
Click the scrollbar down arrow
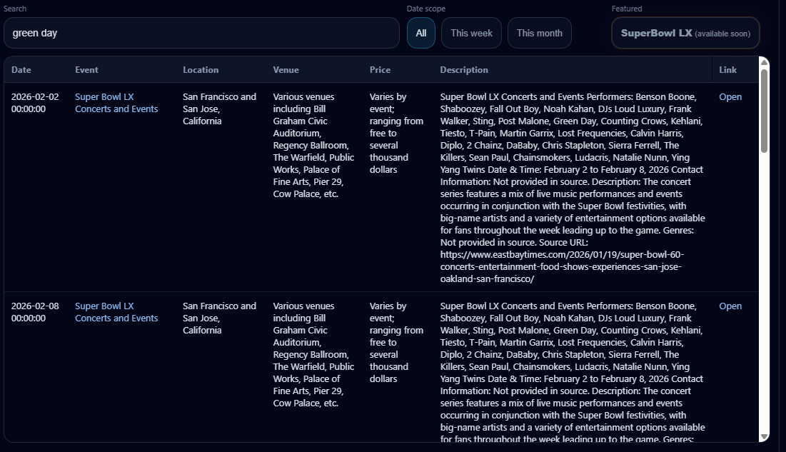765,437
